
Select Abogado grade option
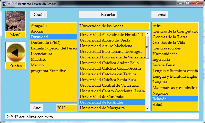(39, 26)
